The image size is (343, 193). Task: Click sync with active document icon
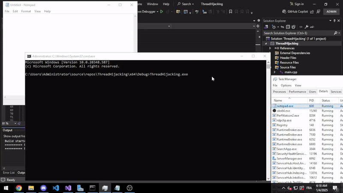pos(283,27)
